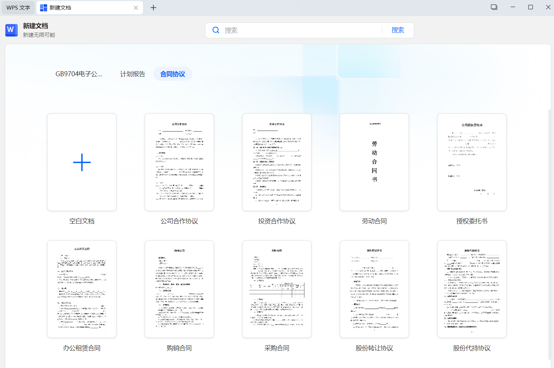Click the 股份转让协议 label text
The image size is (554, 368).
coord(375,348)
